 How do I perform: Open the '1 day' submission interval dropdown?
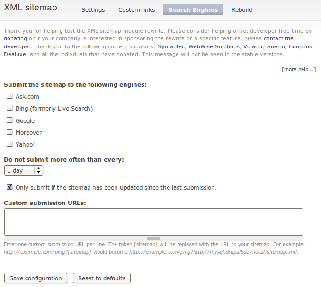tap(24, 170)
